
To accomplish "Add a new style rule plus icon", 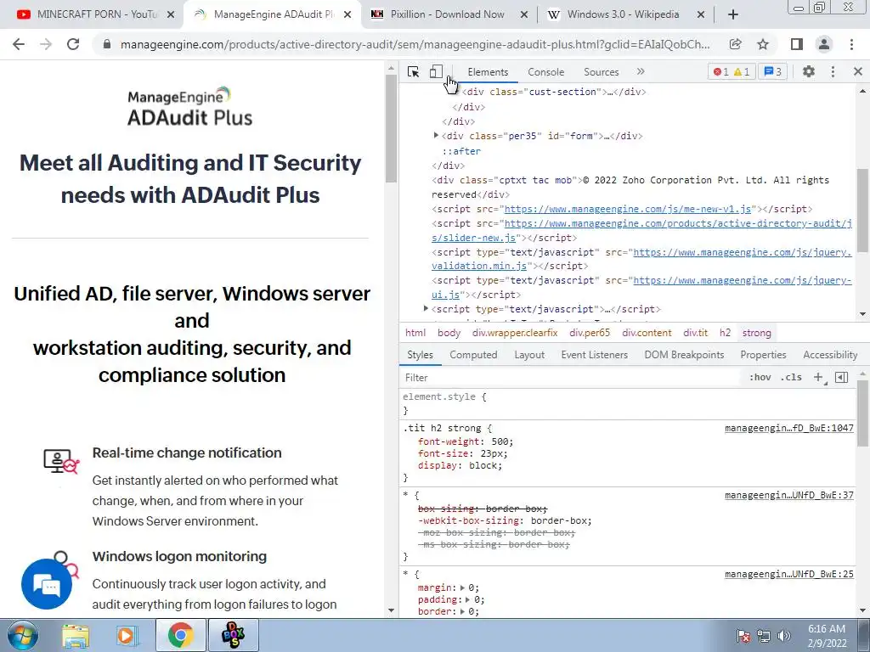I will point(818,378).
